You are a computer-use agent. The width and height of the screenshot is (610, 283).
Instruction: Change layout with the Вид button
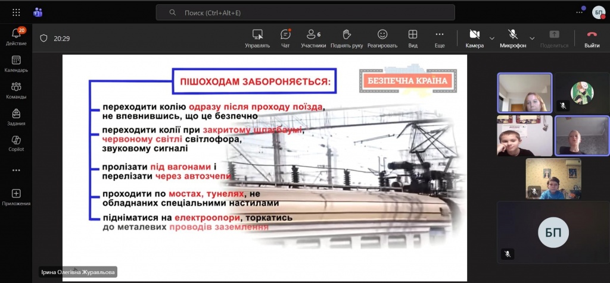412,38
